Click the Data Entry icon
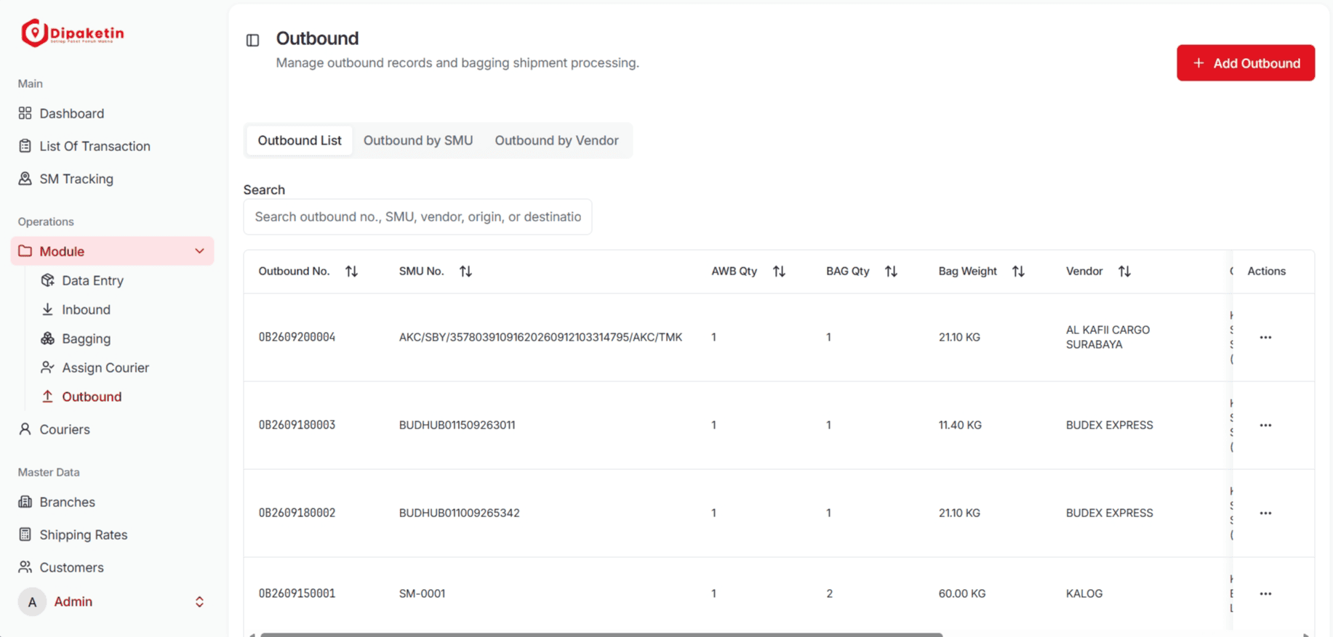 point(47,280)
